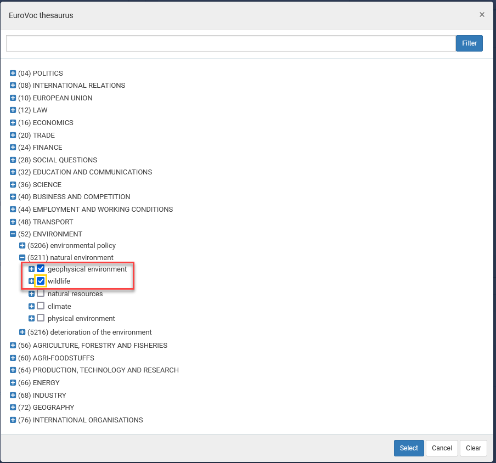
Task: Click the 'climate' label text
Action: 59,306
